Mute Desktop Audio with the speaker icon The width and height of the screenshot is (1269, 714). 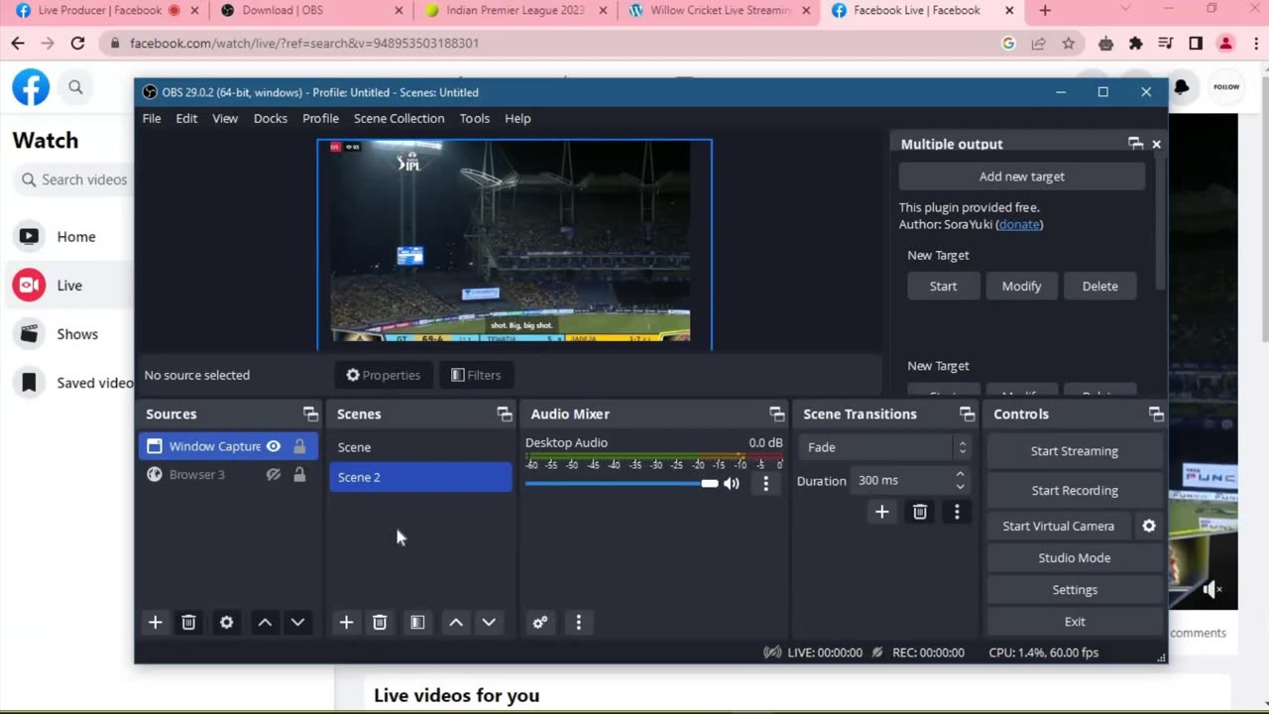coord(732,484)
